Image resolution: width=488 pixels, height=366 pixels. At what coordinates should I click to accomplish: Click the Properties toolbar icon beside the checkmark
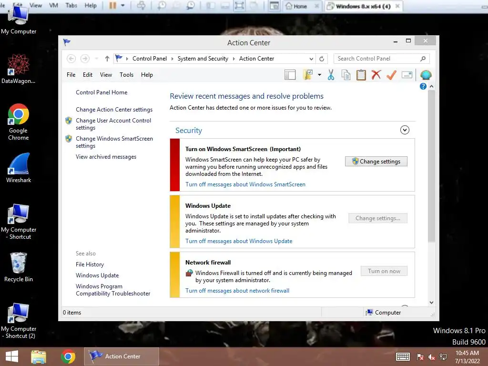(x=407, y=75)
